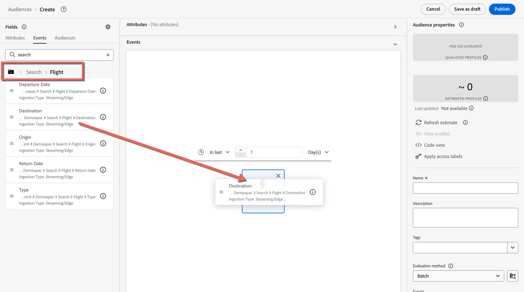
Task: Select the Events tab
Action: click(40, 38)
